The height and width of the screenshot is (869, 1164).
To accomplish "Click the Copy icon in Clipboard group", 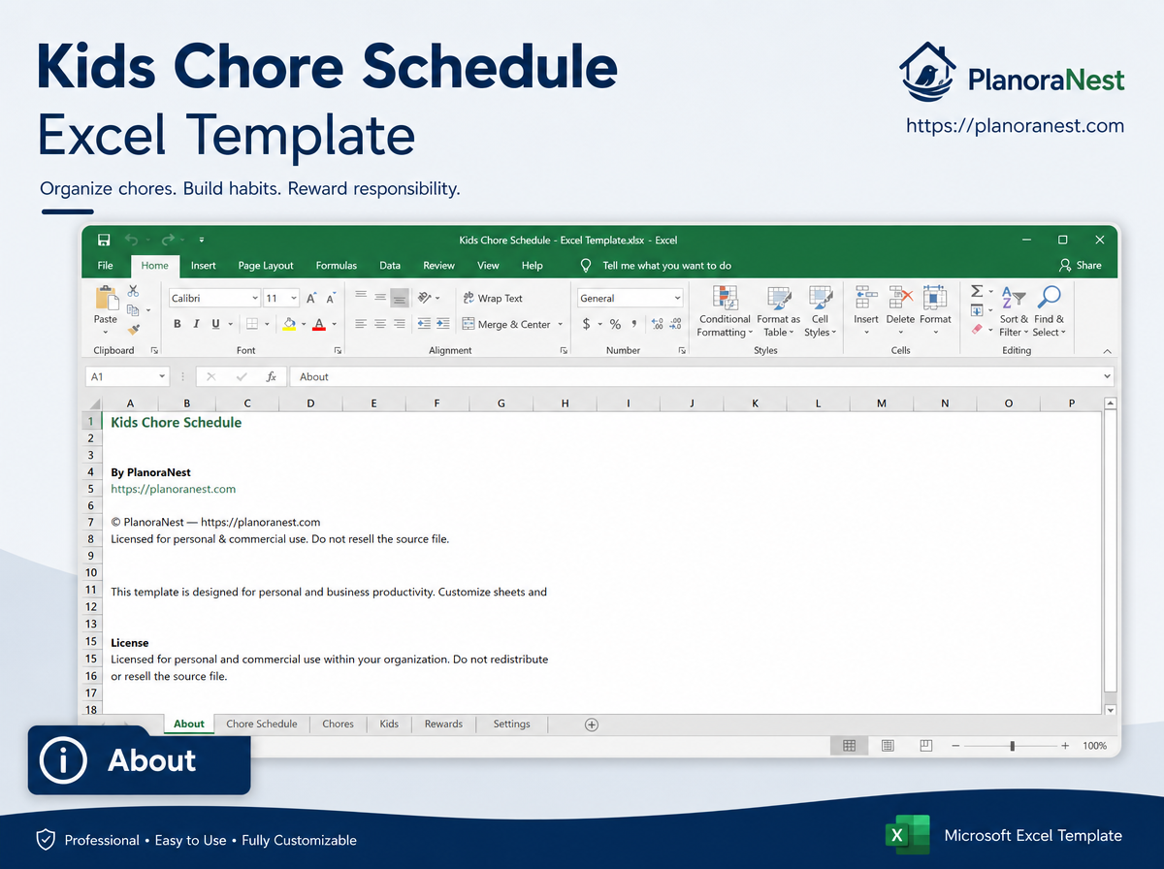I will click(x=134, y=309).
